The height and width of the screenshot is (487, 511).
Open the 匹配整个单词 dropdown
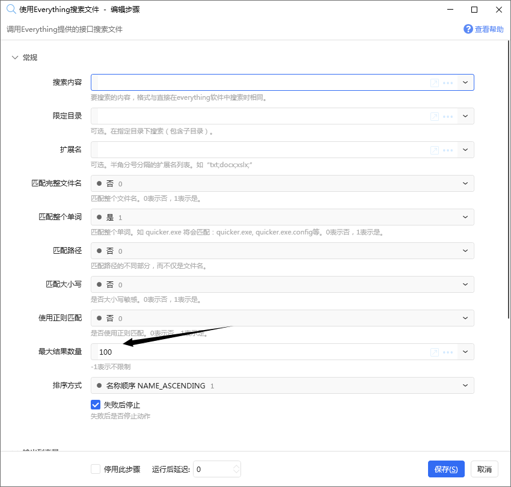(x=282, y=217)
